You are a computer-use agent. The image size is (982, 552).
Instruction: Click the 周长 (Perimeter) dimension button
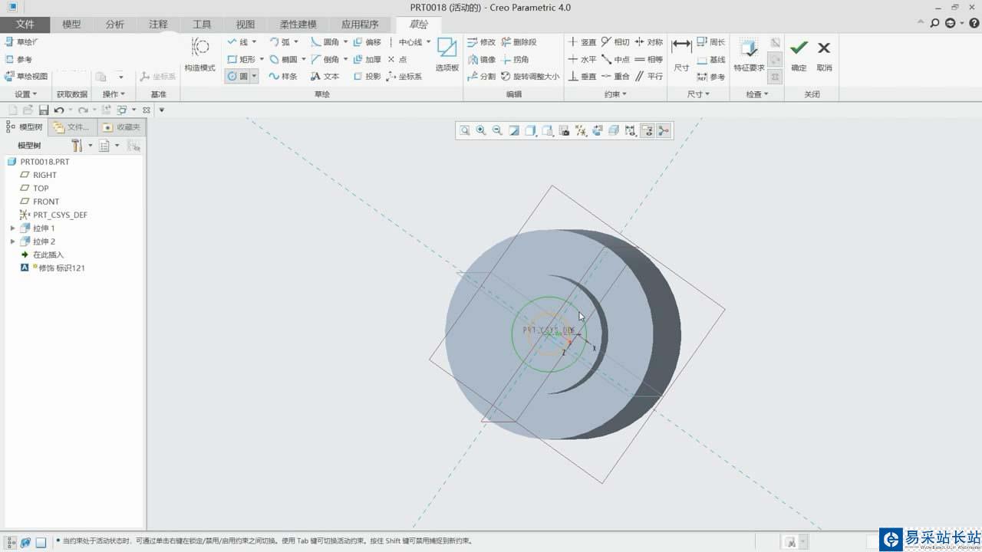click(x=710, y=42)
